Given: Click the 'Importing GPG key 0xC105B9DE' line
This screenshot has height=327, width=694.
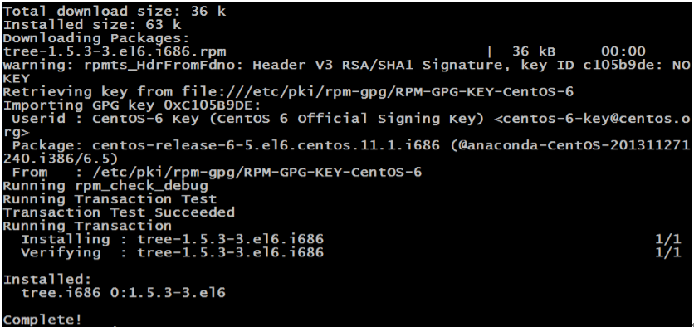Looking at the screenshot, I should point(133,105).
